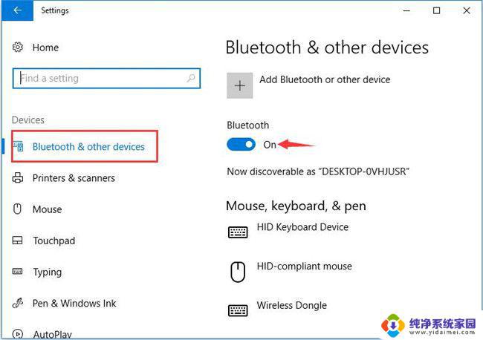Viewport: 483px width, 340px height.
Task: Click the Pen & Windows Ink icon
Action: coord(18,303)
